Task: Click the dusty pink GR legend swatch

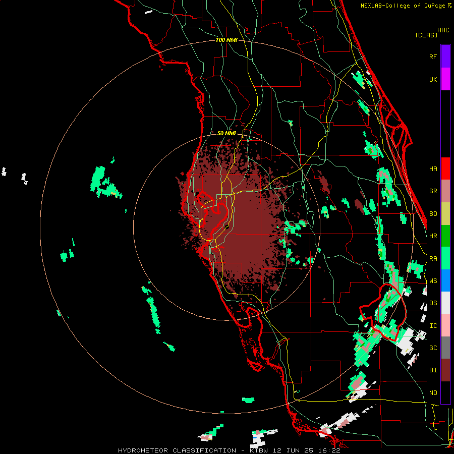Action: pyautogui.click(x=445, y=191)
